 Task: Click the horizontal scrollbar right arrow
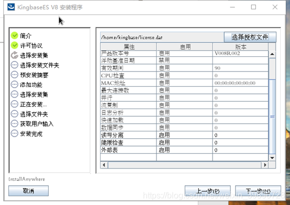click(x=265, y=165)
